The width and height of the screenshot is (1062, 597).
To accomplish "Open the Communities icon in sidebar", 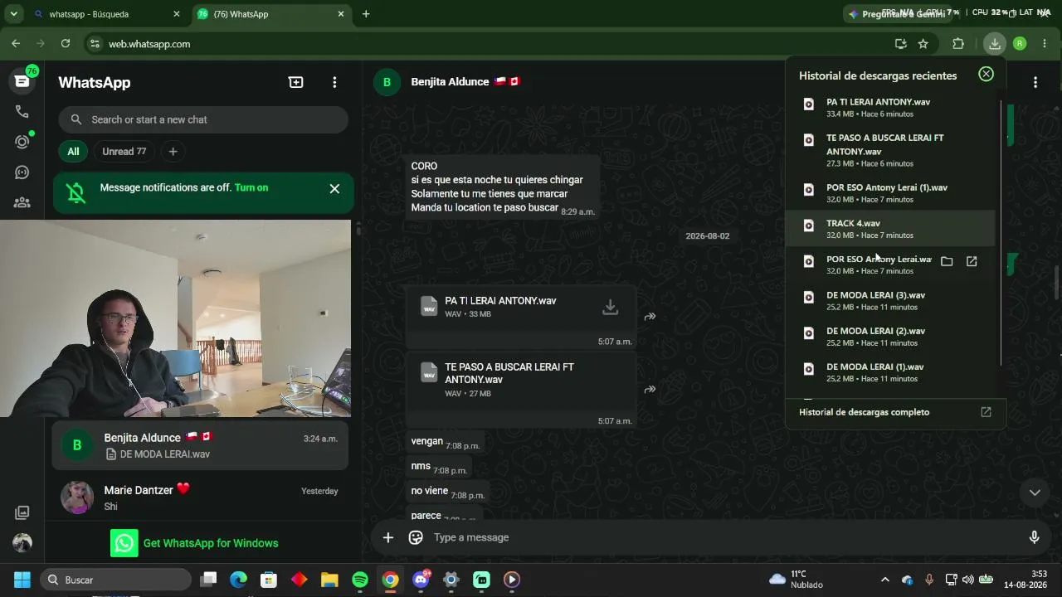I will pyautogui.click(x=22, y=202).
